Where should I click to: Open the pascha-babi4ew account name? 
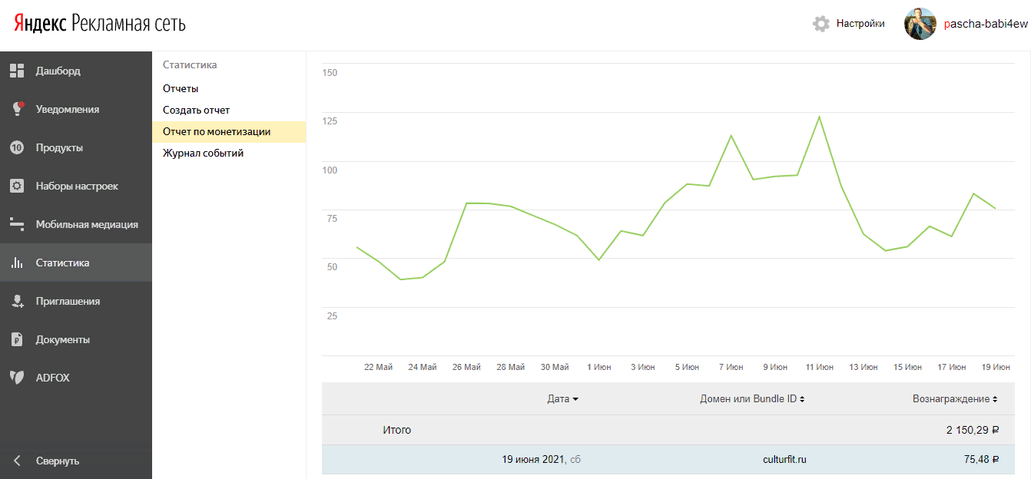click(x=986, y=24)
